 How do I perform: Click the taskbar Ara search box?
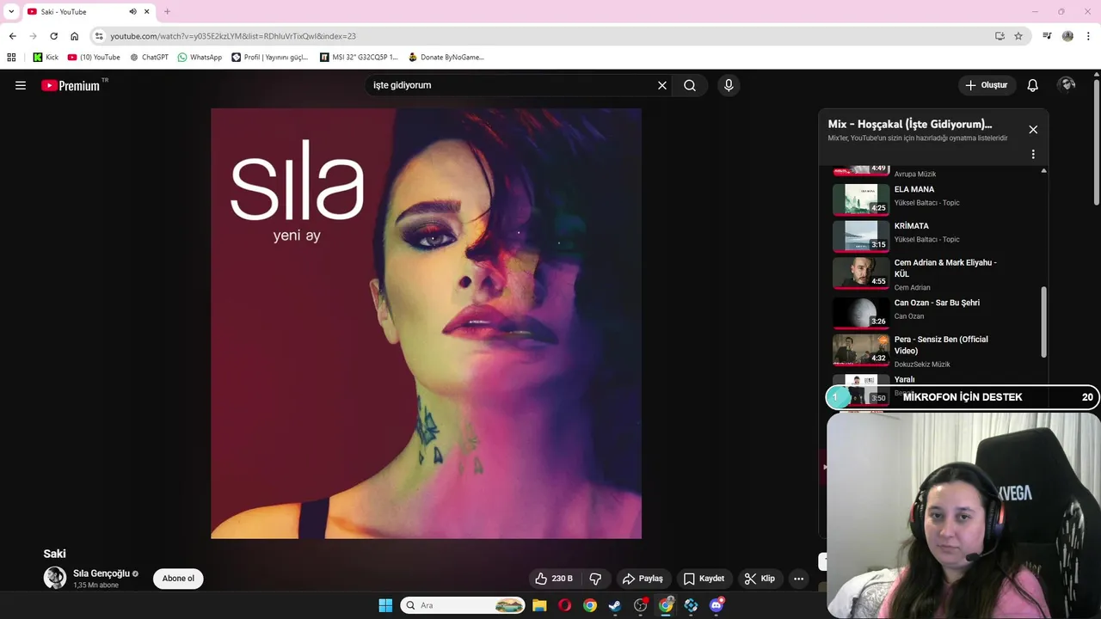(x=463, y=605)
